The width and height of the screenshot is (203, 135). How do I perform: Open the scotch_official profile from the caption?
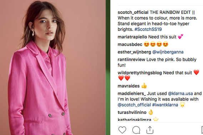pos(133,12)
